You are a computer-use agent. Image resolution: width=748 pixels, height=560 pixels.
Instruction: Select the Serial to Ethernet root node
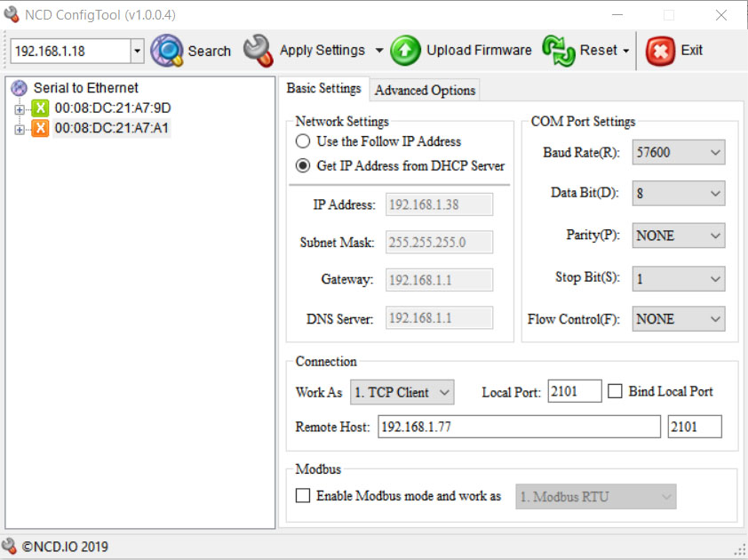pyautogui.click(x=86, y=88)
